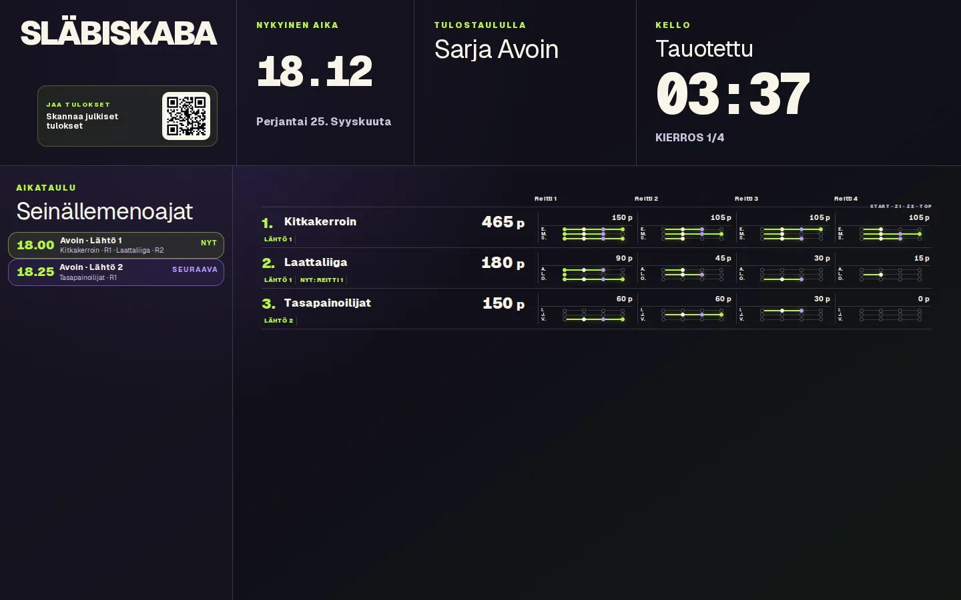Click the 'START · Z1 · Z2 · TOP' legend
Screen dimensions: 961x600
(x=900, y=207)
